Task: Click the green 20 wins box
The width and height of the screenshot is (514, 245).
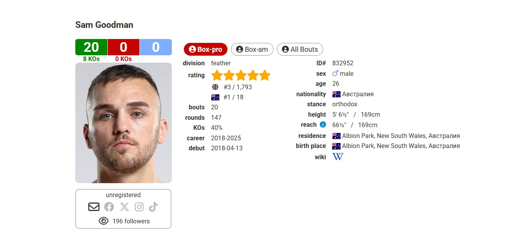Action: pyautogui.click(x=91, y=47)
